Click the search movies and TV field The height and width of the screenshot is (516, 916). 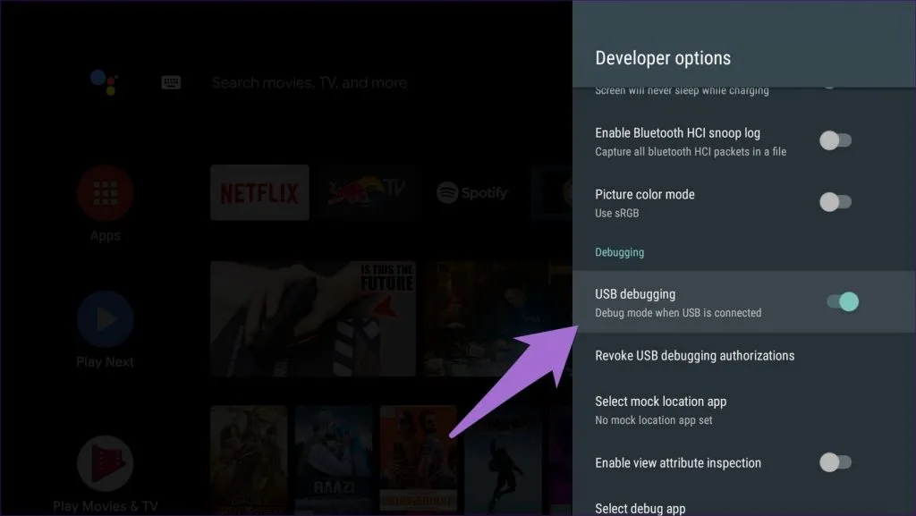click(310, 82)
